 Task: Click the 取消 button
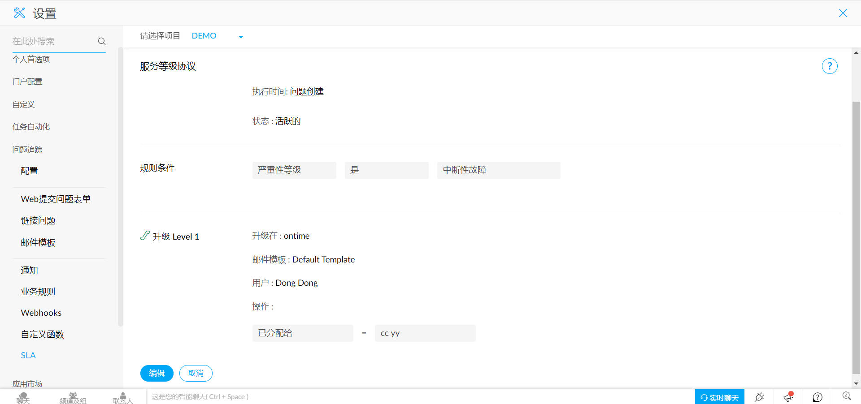[196, 373]
